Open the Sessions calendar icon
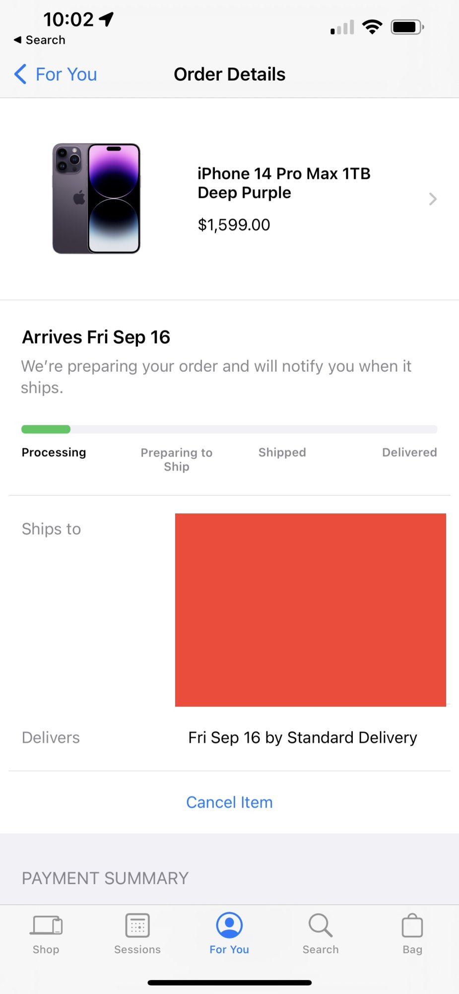The height and width of the screenshot is (994, 459). tap(137, 925)
